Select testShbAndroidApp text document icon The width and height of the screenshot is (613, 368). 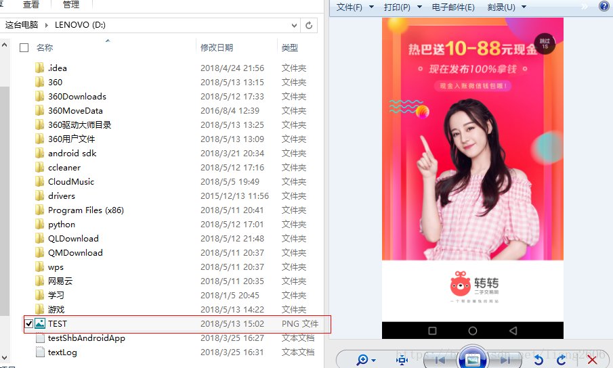pyautogui.click(x=40, y=338)
